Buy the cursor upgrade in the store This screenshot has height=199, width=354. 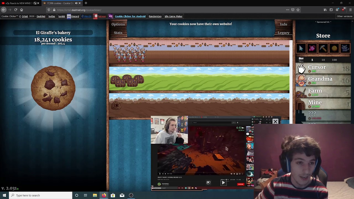click(x=301, y=48)
